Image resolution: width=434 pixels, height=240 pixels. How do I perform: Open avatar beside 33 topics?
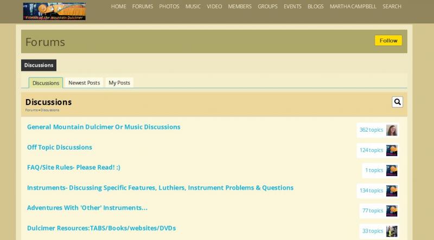(x=392, y=231)
